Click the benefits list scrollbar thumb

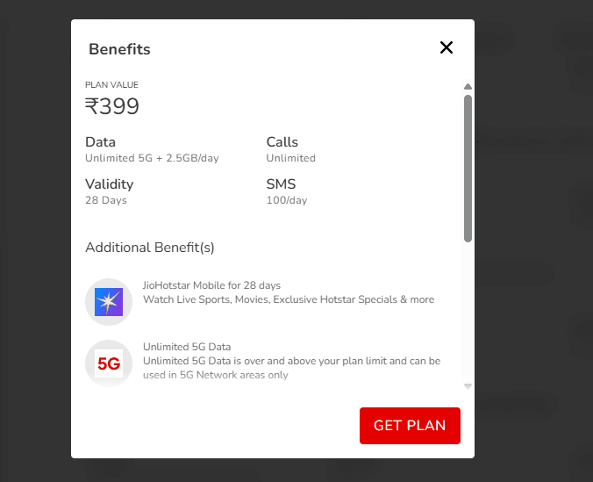(468, 167)
